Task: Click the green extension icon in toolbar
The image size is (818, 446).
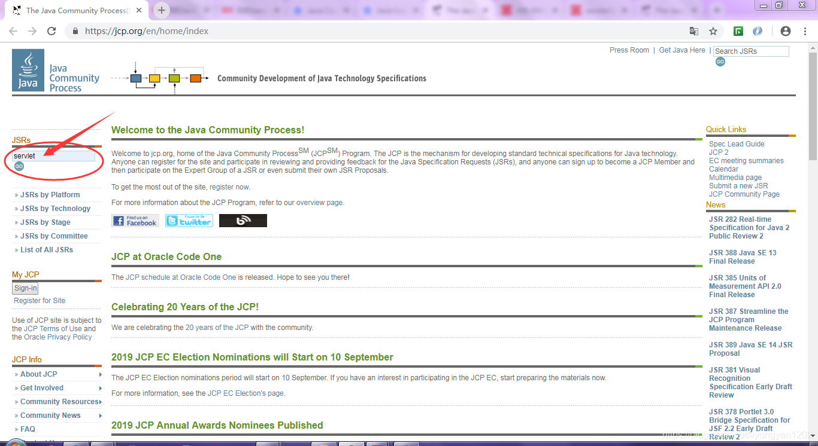Action: [x=739, y=31]
